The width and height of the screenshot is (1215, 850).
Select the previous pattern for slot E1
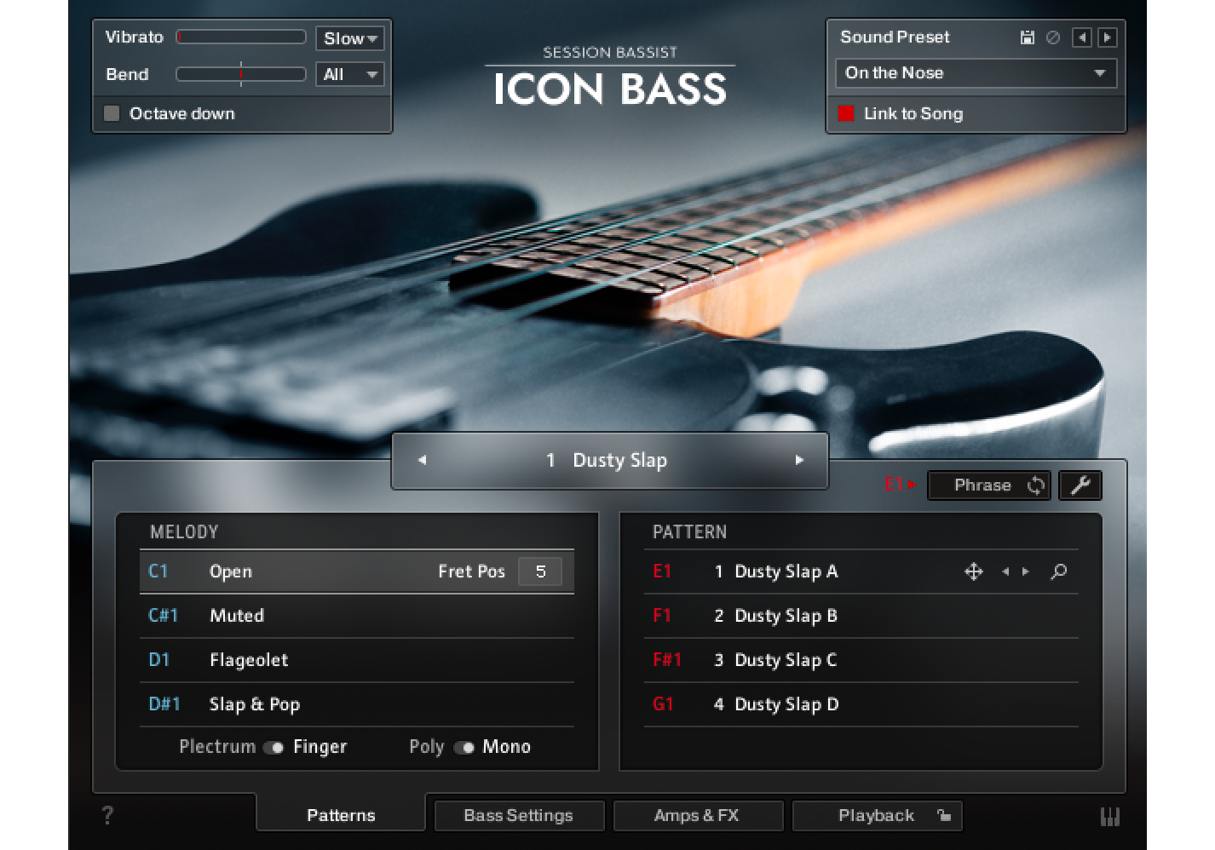pyautogui.click(x=1005, y=572)
